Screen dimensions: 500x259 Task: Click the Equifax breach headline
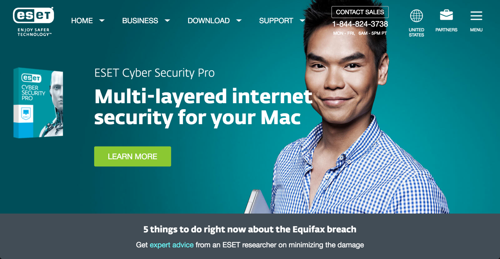tap(250, 229)
